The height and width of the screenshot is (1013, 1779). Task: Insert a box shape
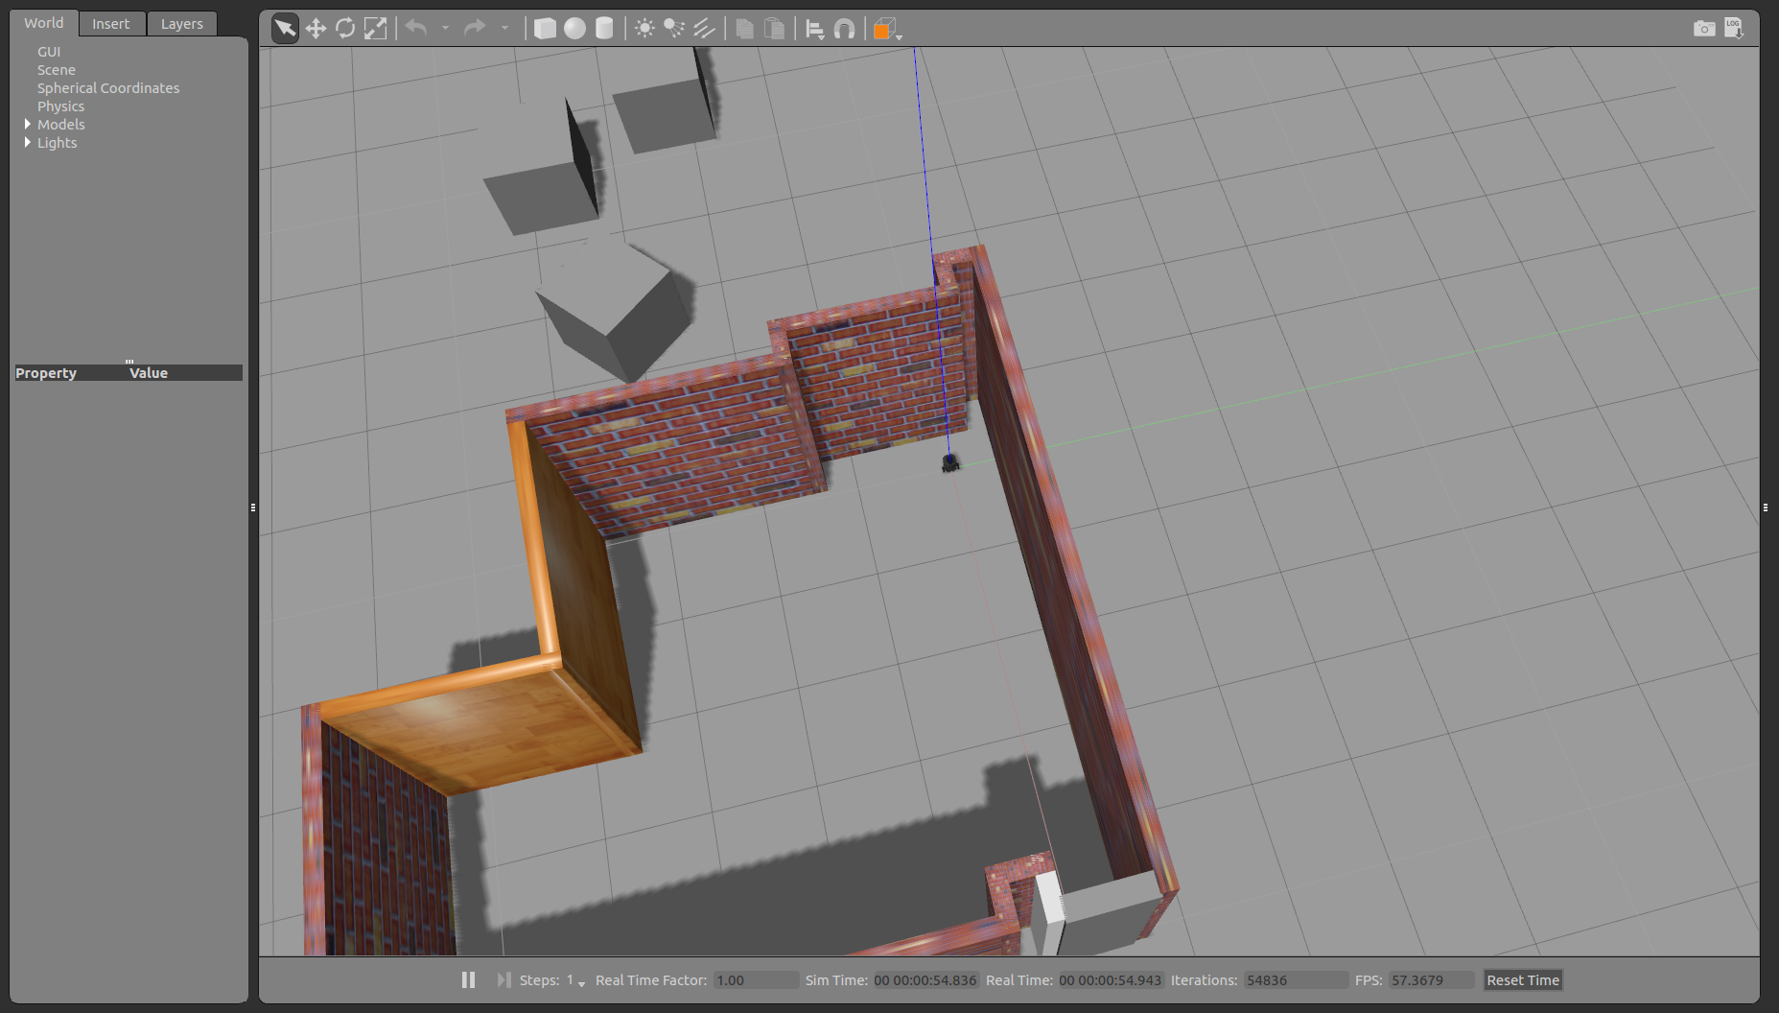545,29
